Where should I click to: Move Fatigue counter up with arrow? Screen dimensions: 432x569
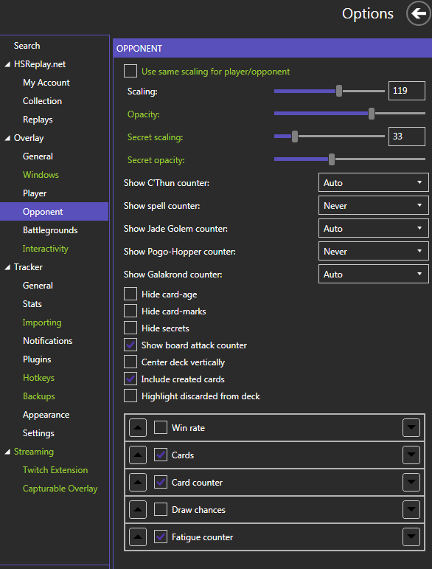[x=138, y=537]
